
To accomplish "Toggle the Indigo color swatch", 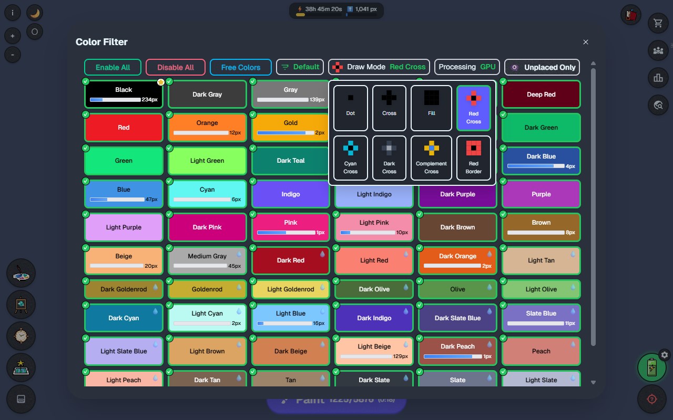I will point(291,194).
